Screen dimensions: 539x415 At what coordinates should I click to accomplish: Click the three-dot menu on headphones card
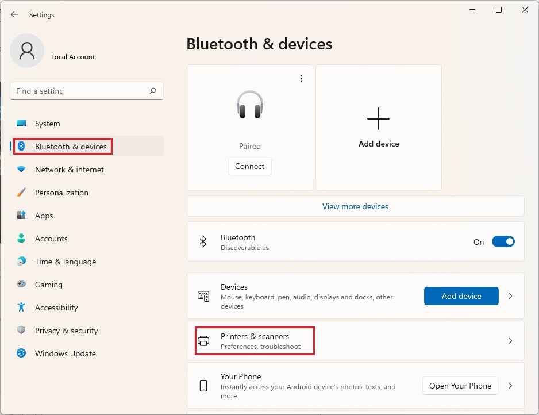coord(301,79)
